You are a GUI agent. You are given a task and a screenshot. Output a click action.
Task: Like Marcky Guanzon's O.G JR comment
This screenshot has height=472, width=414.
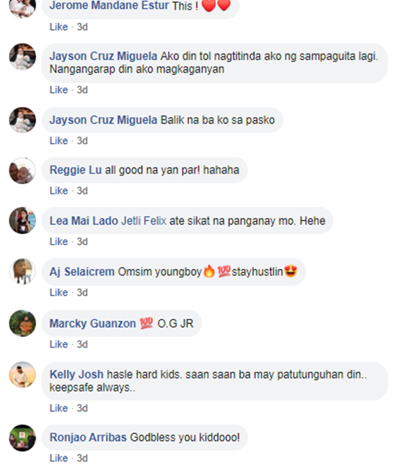pos(59,345)
